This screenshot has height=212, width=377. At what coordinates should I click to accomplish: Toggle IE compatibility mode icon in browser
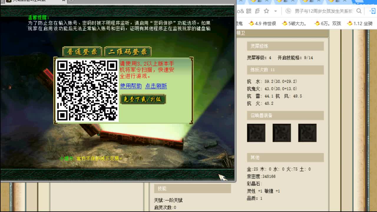pos(257,11)
